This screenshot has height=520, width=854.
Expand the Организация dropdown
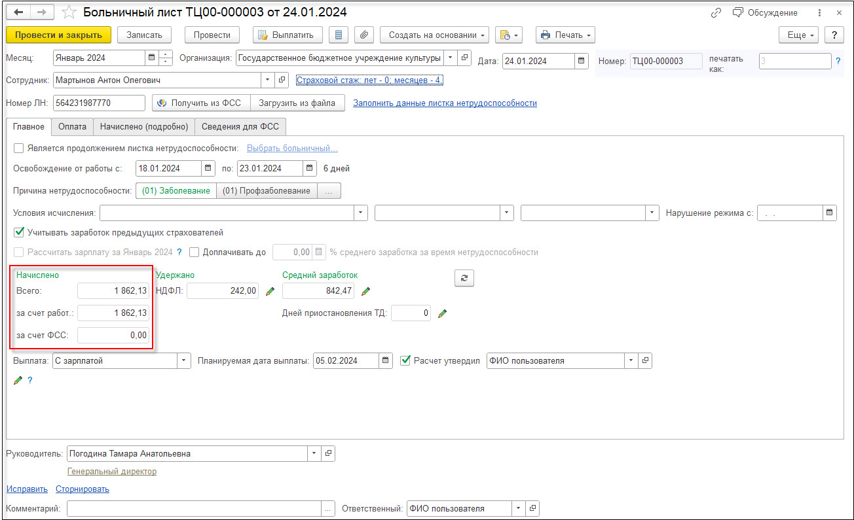click(x=450, y=58)
